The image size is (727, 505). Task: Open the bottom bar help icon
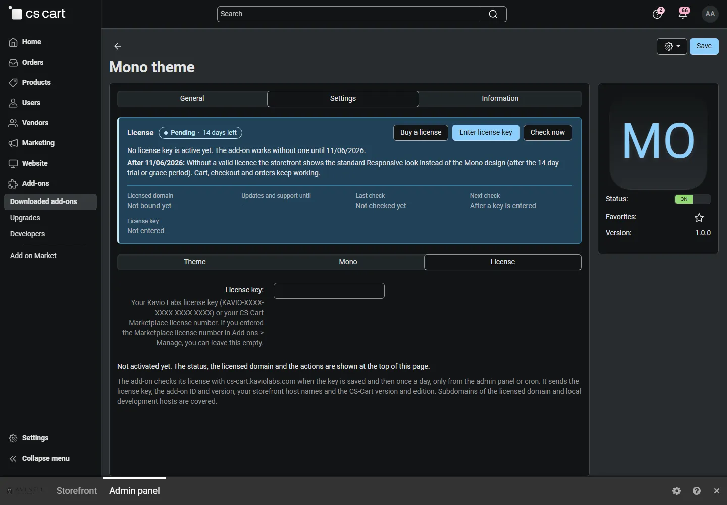click(x=697, y=491)
